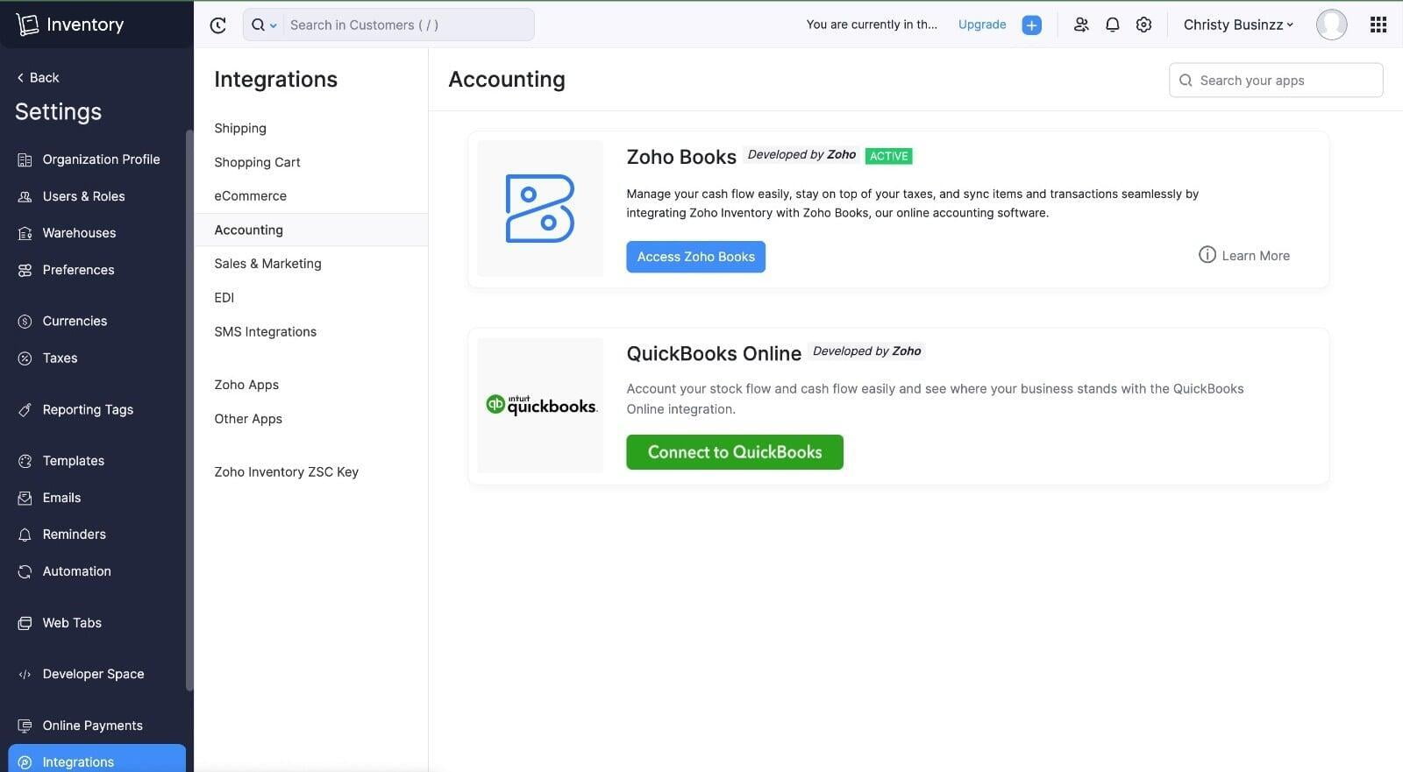Select Shipping integrations category
The image size is (1403, 772).
(240, 128)
